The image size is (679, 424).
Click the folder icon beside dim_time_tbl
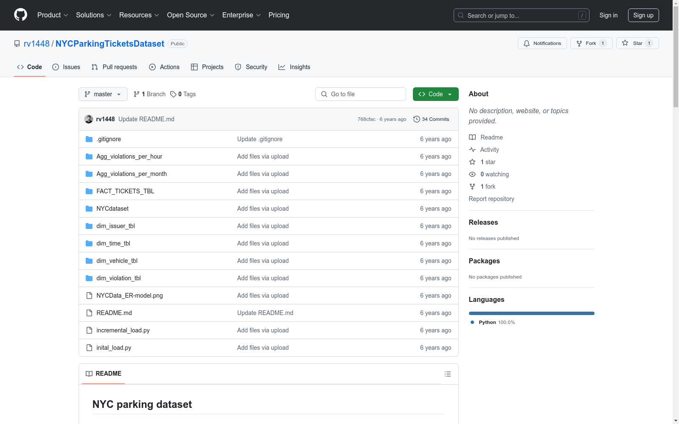coord(89,243)
